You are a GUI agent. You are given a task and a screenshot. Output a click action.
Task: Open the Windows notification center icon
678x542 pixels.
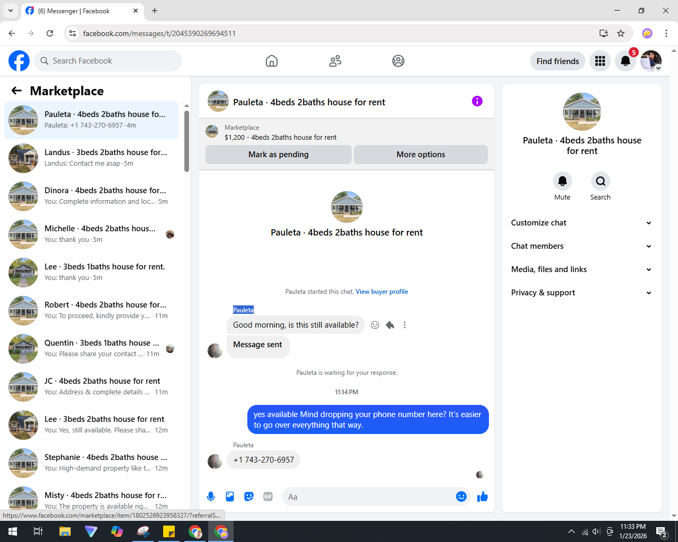[x=661, y=531]
